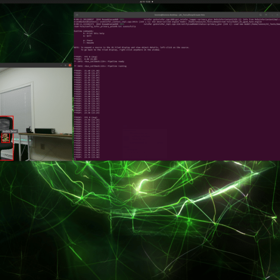Click the 'q: Quit' line in terminal
The image size is (280, 280).
[x=87, y=36]
